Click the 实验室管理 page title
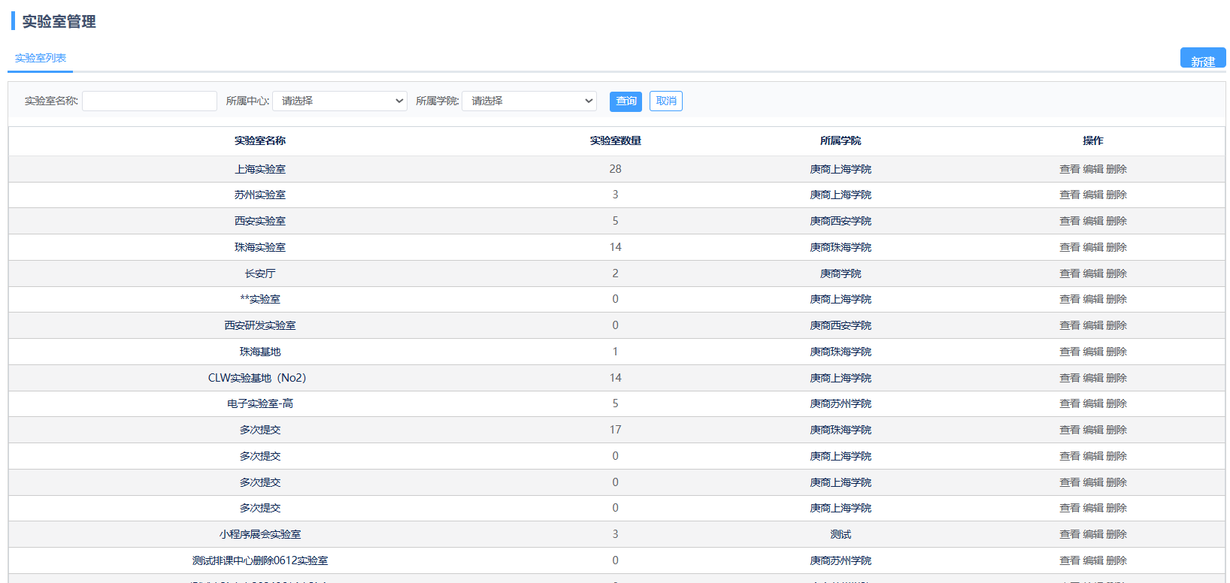Image resolution: width=1230 pixels, height=583 pixels. pos(59,22)
